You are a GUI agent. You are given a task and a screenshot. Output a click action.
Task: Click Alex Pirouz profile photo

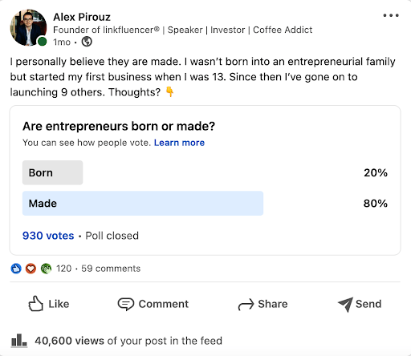click(x=28, y=27)
